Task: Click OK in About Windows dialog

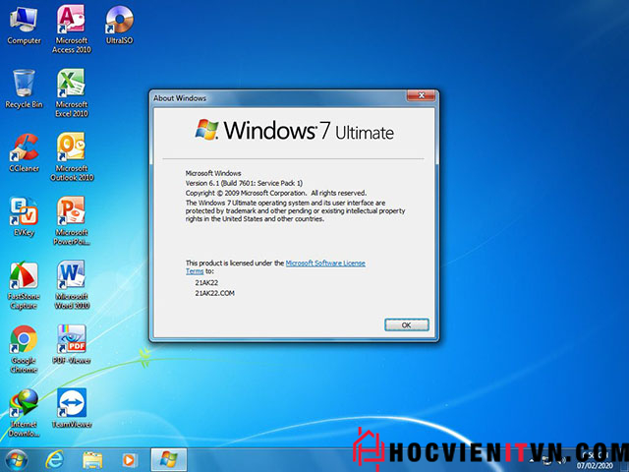Action: pyautogui.click(x=406, y=325)
